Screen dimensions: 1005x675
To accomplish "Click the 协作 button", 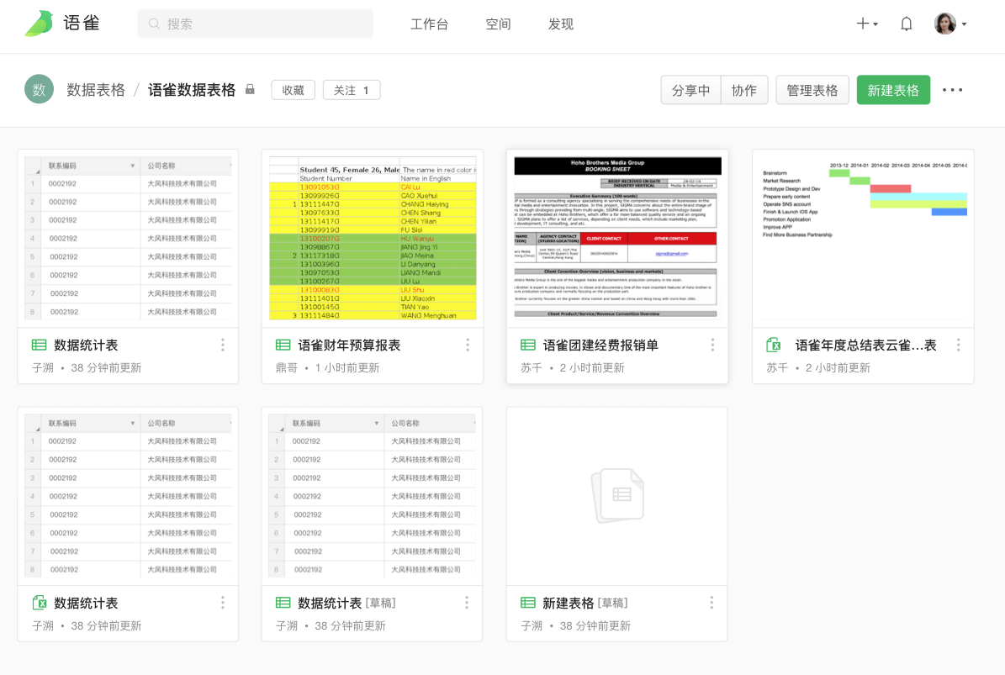I will coord(744,90).
